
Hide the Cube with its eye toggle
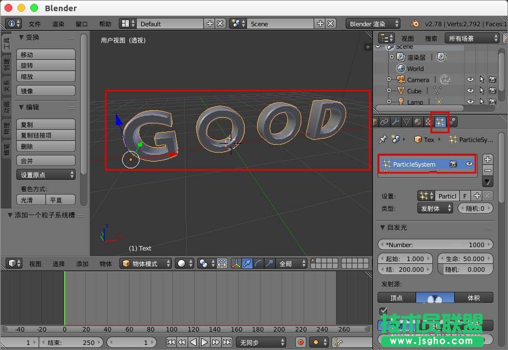[470, 91]
